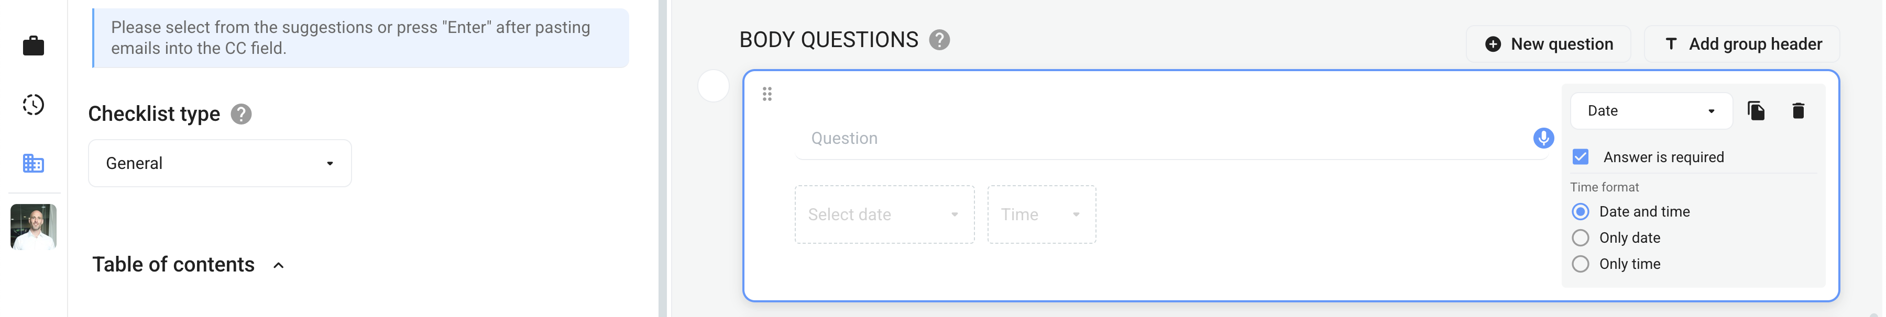This screenshot has width=1886, height=317.
Task: Open the General checklist type dropdown
Action: [x=220, y=163]
